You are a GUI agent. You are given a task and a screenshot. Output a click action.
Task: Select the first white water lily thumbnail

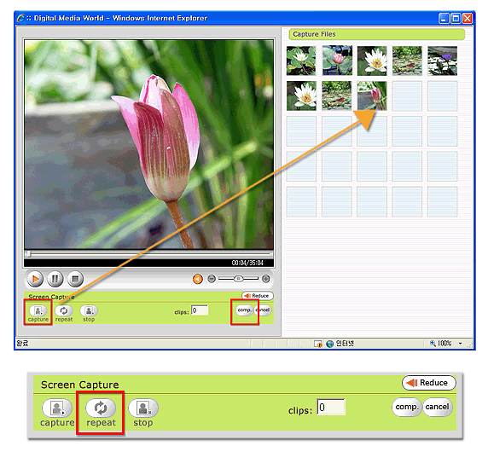pyautogui.click(x=301, y=61)
